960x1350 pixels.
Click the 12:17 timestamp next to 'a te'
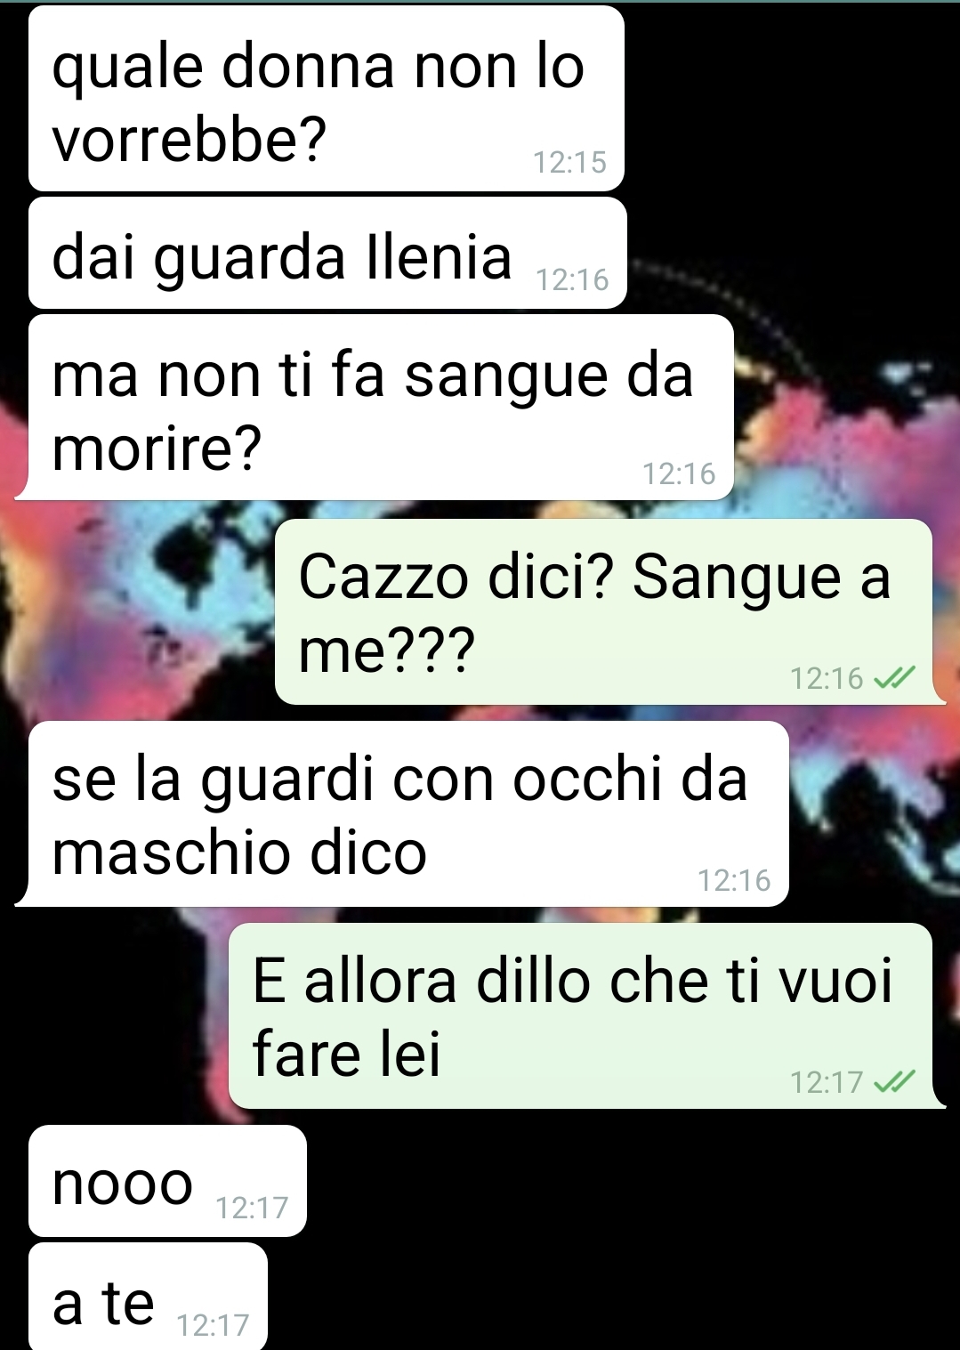(213, 1326)
